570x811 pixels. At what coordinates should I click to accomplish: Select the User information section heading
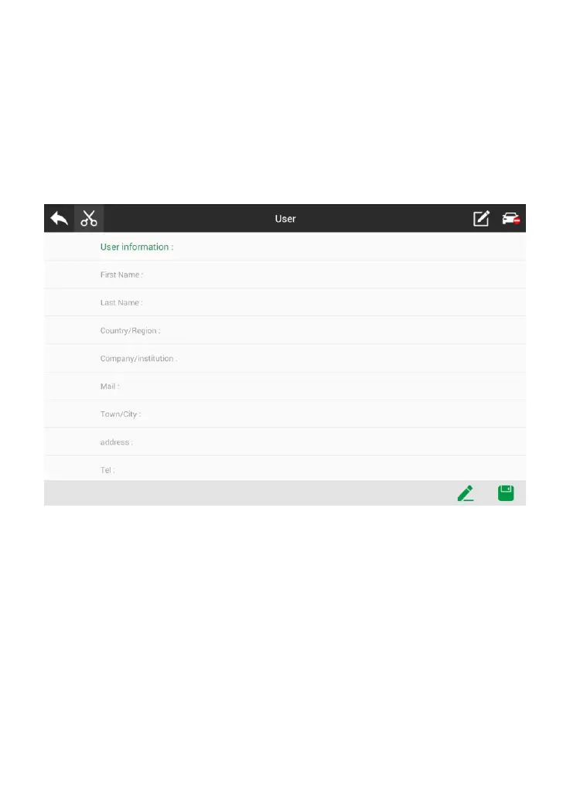137,247
